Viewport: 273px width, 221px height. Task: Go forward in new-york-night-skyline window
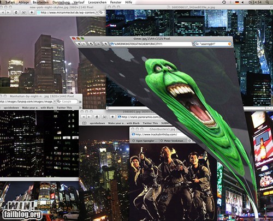[8, 13]
